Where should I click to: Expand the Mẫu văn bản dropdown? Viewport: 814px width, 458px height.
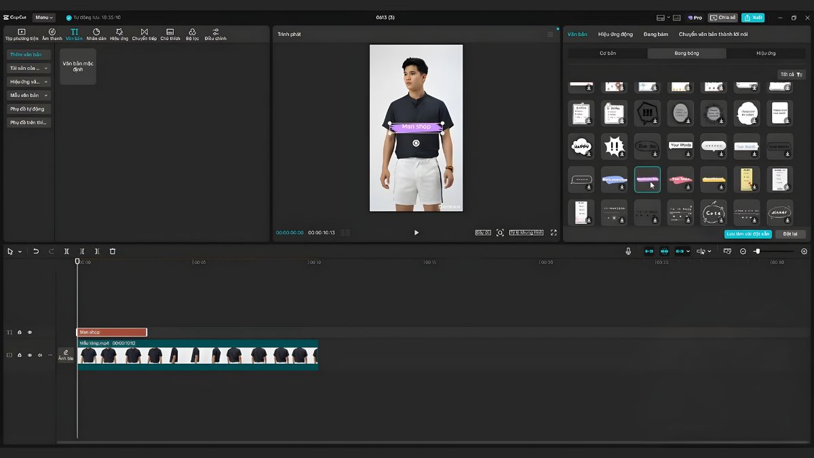point(29,95)
